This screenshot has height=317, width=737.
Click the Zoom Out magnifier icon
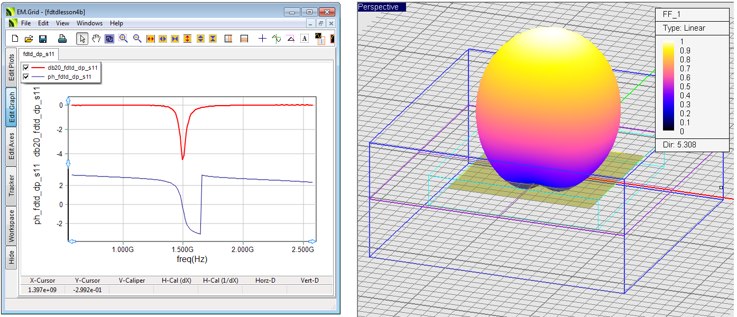pos(137,39)
